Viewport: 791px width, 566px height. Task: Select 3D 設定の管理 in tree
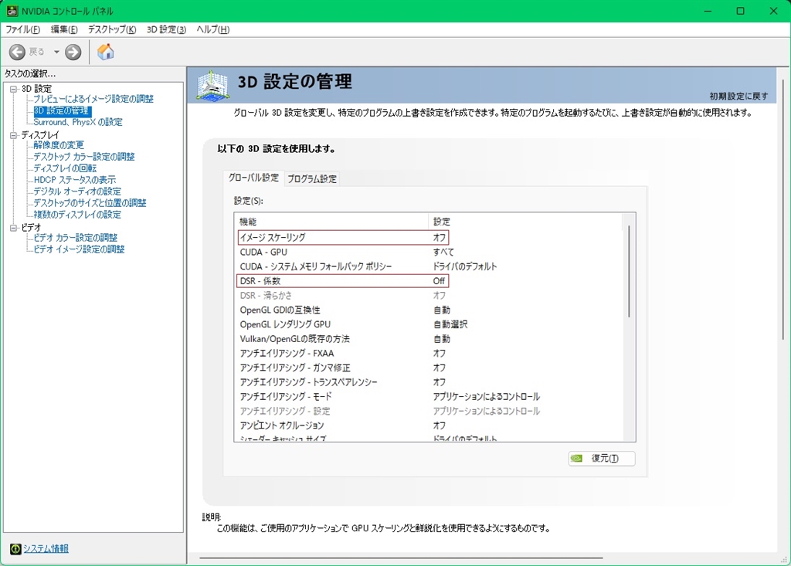point(62,110)
